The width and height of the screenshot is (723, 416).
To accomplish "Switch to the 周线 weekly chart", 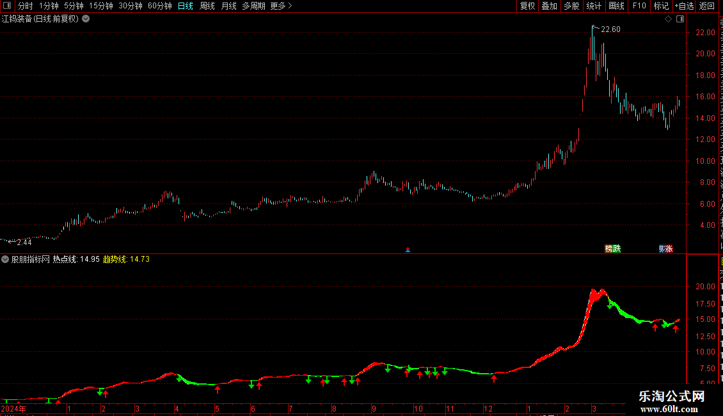I will [207, 6].
